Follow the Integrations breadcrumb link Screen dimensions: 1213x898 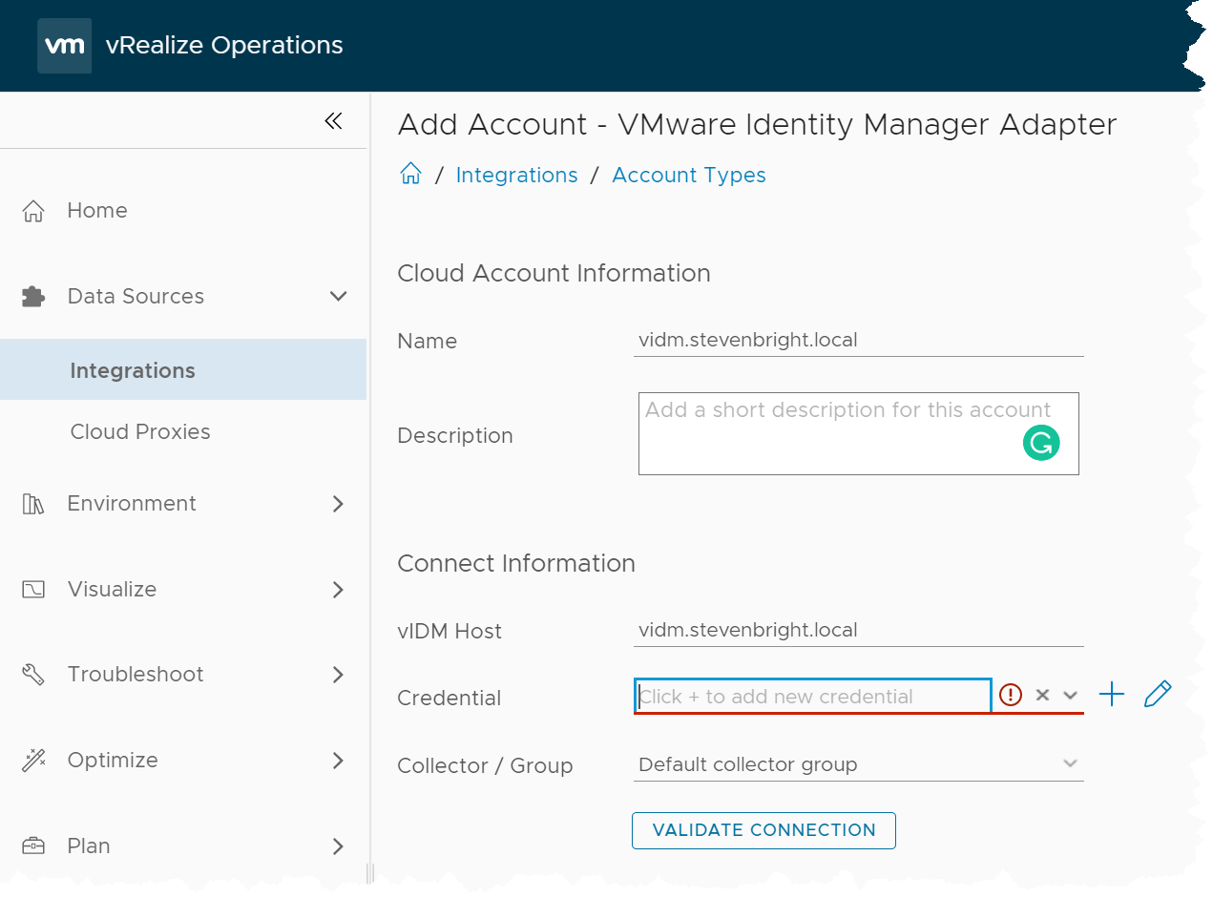(516, 176)
